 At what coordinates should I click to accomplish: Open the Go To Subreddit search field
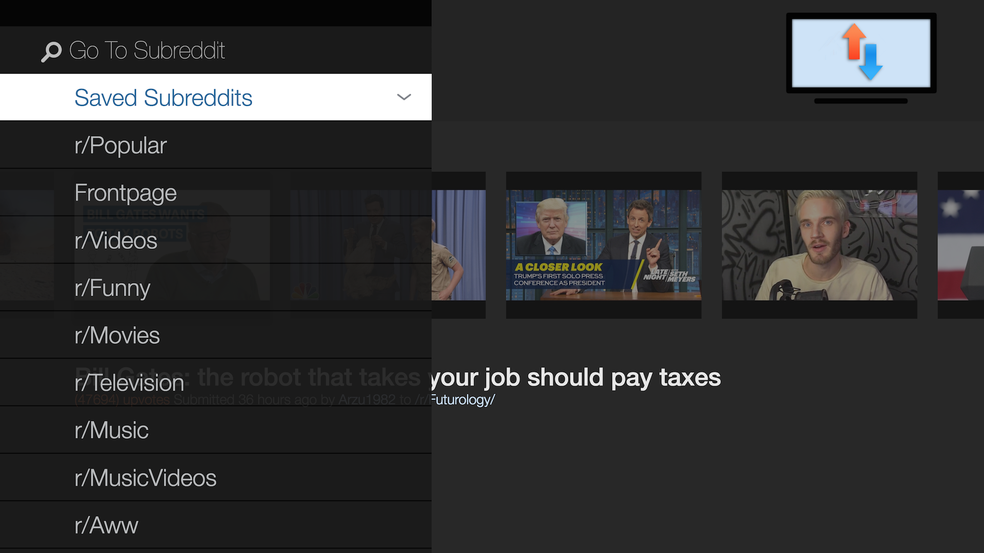pyautogui.click(x=147, y=51)
